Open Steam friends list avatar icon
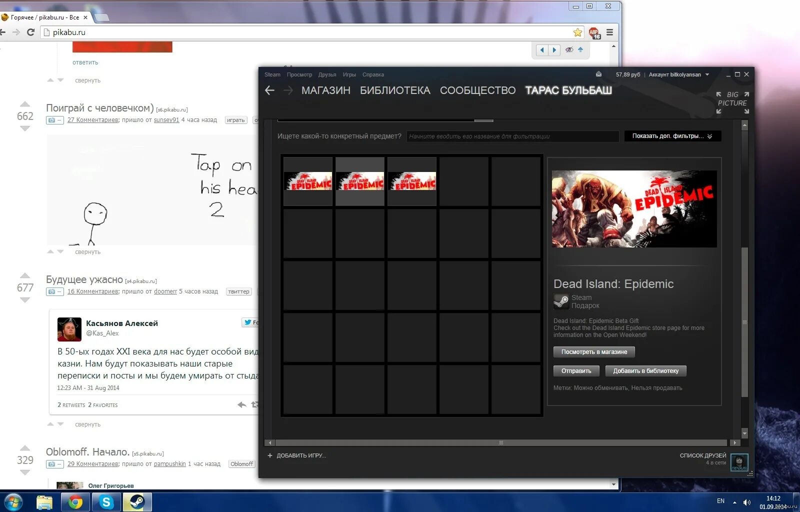Screen dimensions: 800x512 tap(739, 461)
